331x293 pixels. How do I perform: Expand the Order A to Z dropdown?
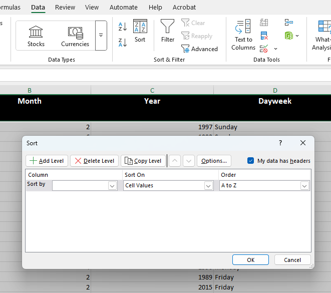(x=304, y=186)
